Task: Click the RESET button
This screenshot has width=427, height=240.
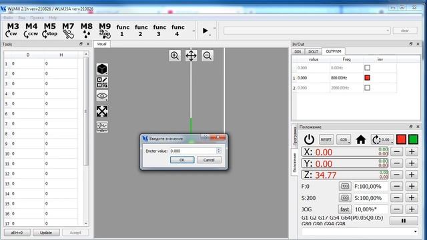Action: pyautogui.click(x=326, y=139)
